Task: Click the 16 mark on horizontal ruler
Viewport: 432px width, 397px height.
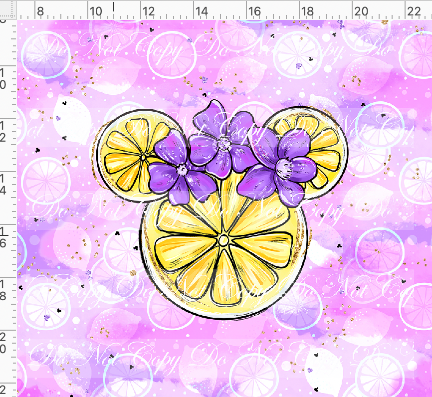Action: click(x=254, y=11)
